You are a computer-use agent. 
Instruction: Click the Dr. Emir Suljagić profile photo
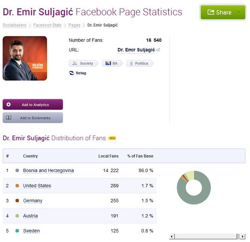coord(25,58)
